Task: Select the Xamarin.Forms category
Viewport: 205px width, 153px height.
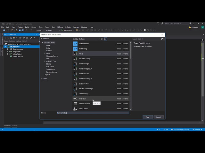Action: click(52, 72)
